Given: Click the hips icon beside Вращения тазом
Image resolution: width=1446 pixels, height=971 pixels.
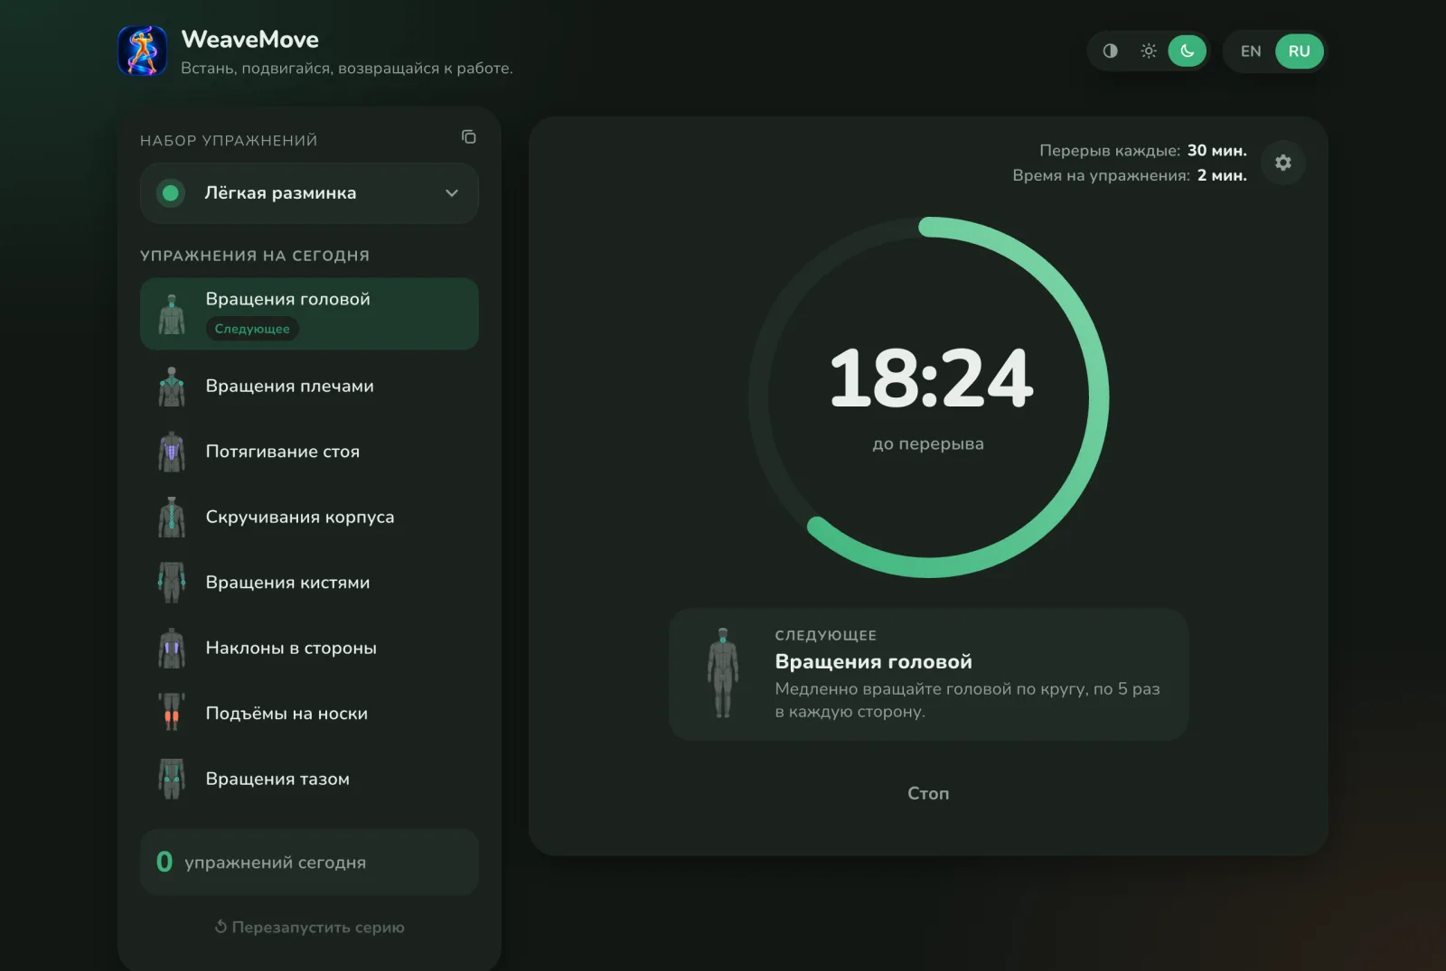Looking at the screenshot, I should [x=172, y=780].
